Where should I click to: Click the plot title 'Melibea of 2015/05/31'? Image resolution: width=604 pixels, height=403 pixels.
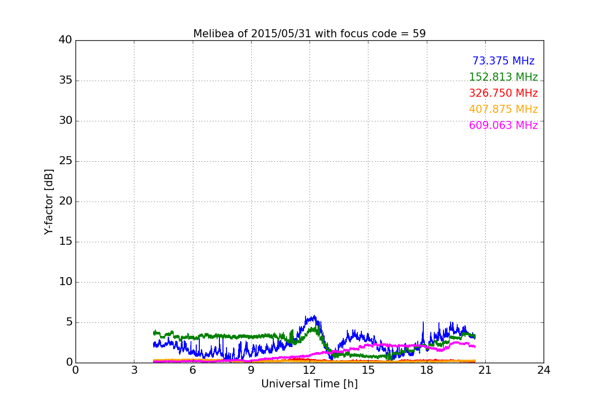pyautogui.click(x=310, y=34)
